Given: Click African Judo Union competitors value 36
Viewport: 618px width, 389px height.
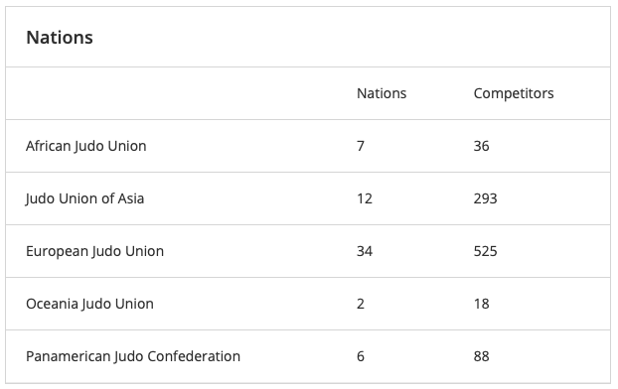Looking at the screenshot, I should [x=481, y=146].
